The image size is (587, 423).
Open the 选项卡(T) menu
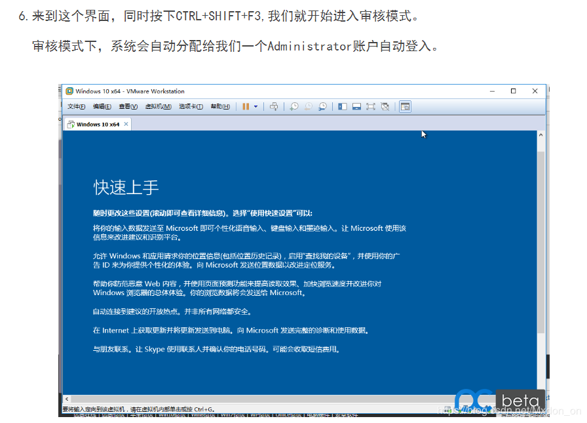tap(191, 107)
